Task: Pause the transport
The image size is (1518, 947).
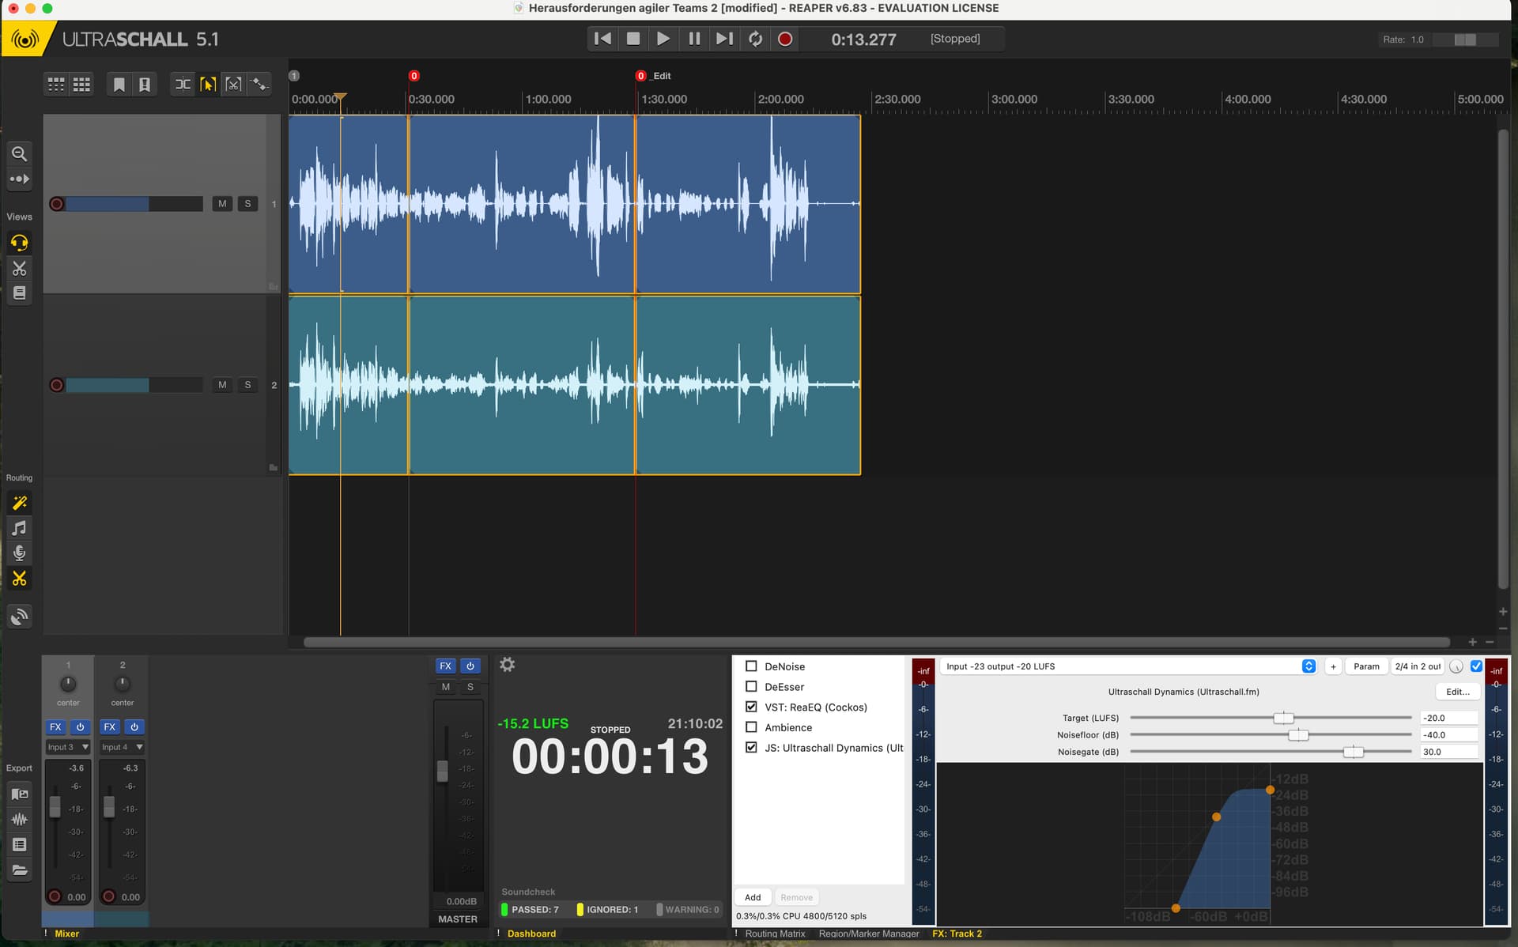Action: pos(694,39)
